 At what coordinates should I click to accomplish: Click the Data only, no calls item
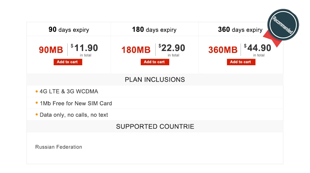(74, 115)
